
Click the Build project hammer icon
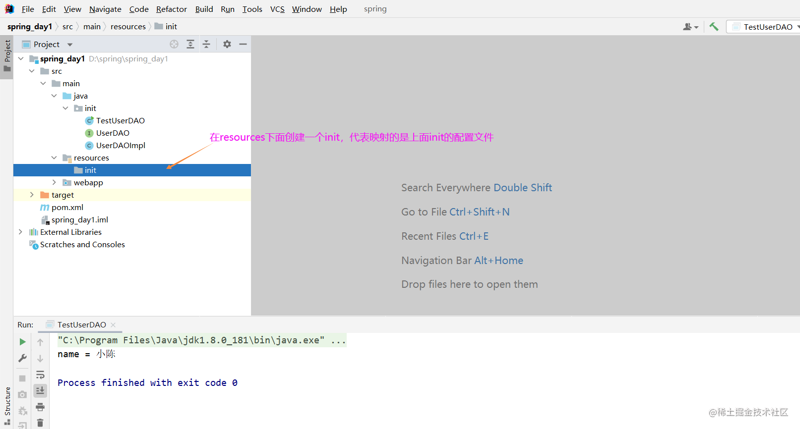pyautogui.click(x=714, y=27)
